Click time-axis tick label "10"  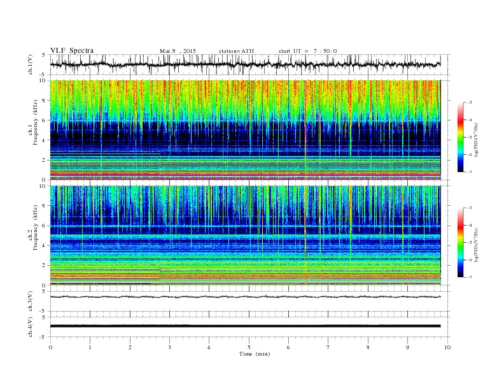click(447, 347)
